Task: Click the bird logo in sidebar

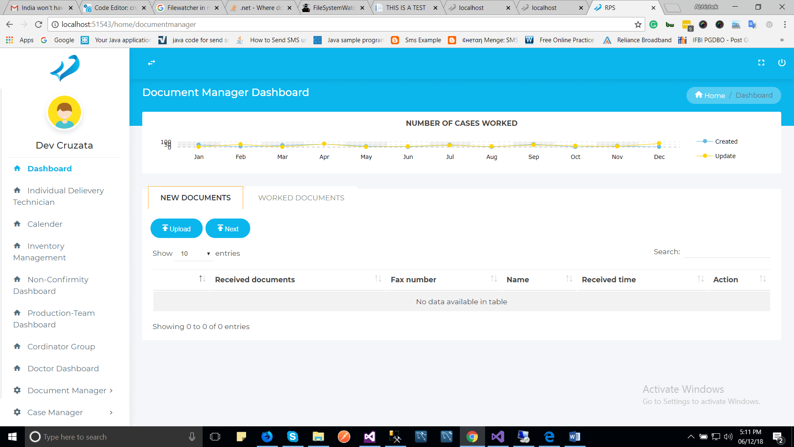Action: coord(65,68)
